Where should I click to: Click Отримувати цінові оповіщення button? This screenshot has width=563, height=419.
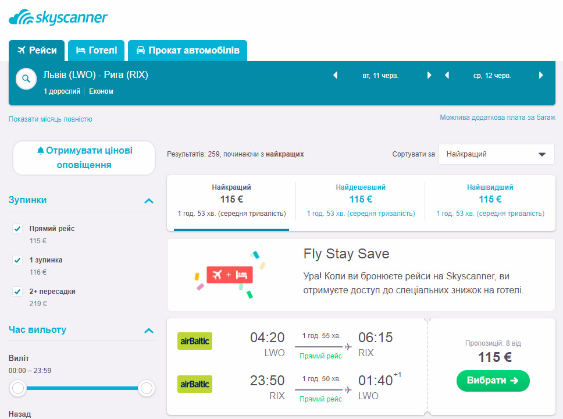click(x=84, y=158)
